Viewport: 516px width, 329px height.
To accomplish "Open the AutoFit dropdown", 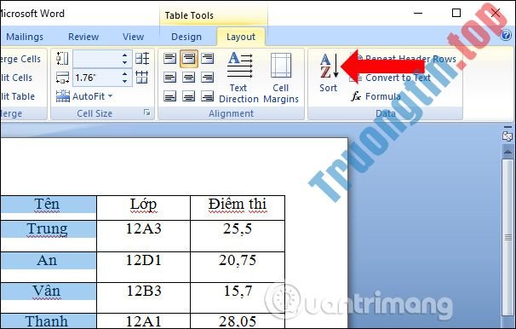I will point(84,96).
